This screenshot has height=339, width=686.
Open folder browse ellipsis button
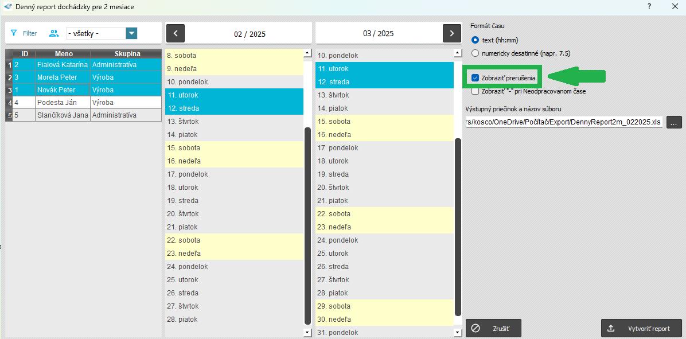675,122
